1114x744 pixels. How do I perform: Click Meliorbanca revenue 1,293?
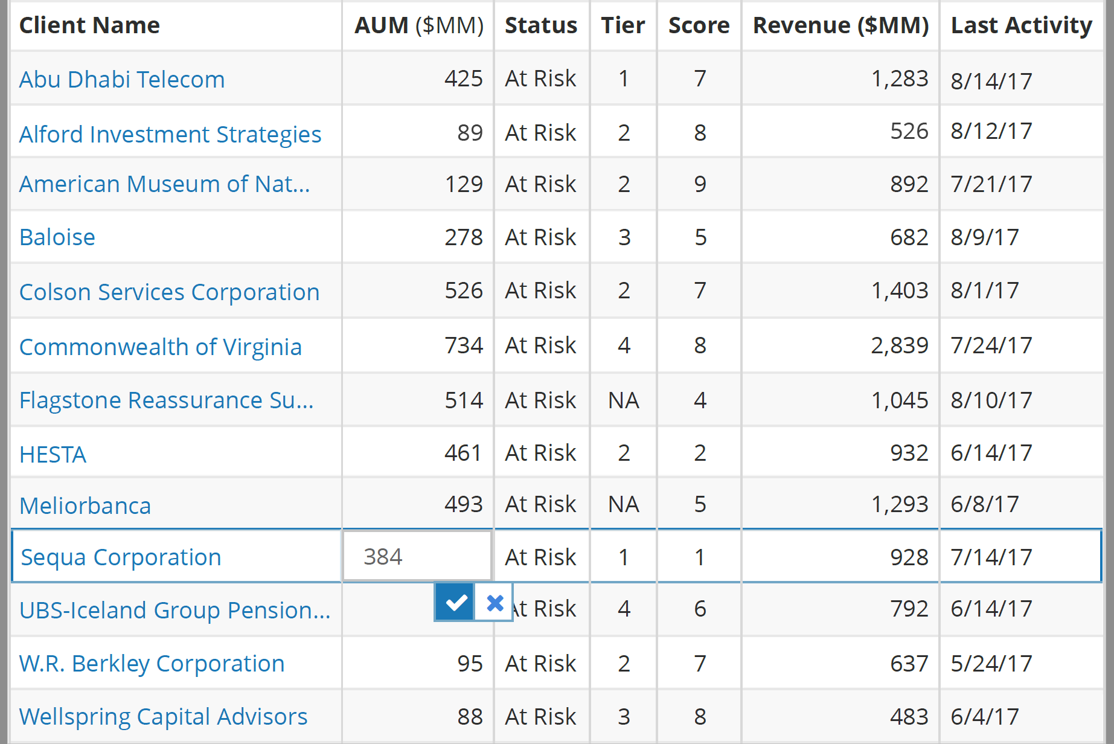(x=900, y=504)
